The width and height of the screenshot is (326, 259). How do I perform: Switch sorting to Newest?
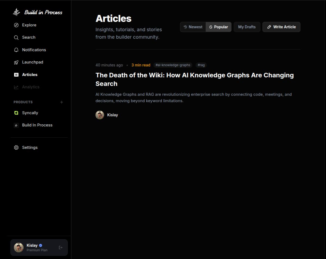coord(193,27)
